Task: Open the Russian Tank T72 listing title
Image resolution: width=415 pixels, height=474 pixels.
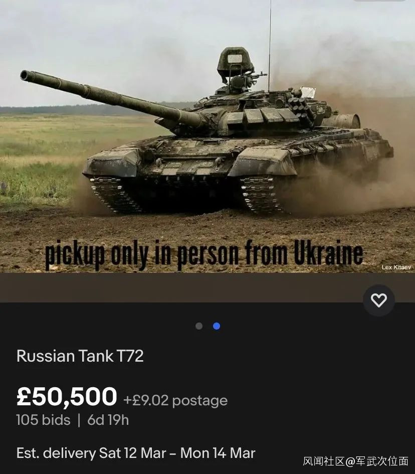Action: tap(80, 356)
